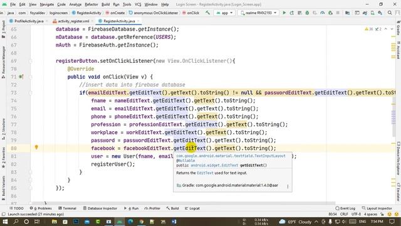Collapse the if block fold at line 73
401x226 pixels.
point(31,93)
